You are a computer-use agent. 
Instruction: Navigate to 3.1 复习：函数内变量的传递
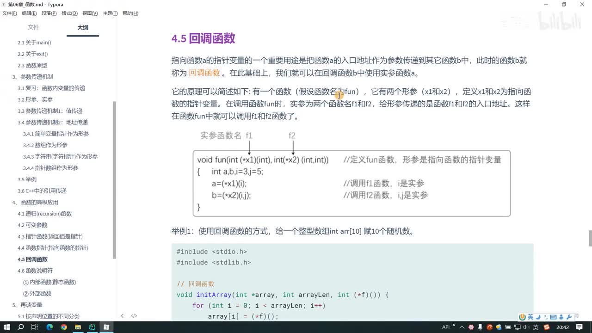point(51,88)
